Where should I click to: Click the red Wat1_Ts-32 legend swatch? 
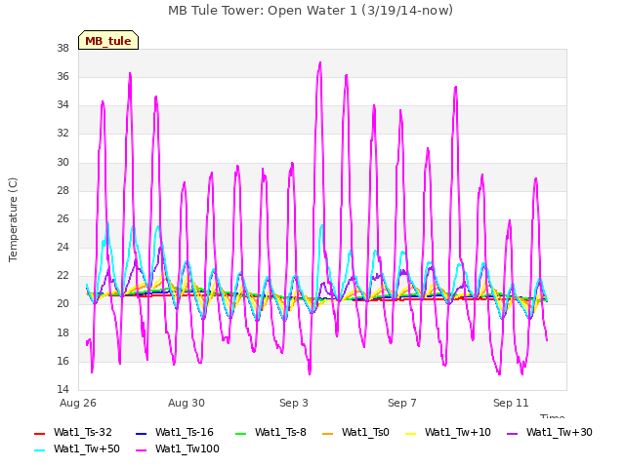coord(39,433)
